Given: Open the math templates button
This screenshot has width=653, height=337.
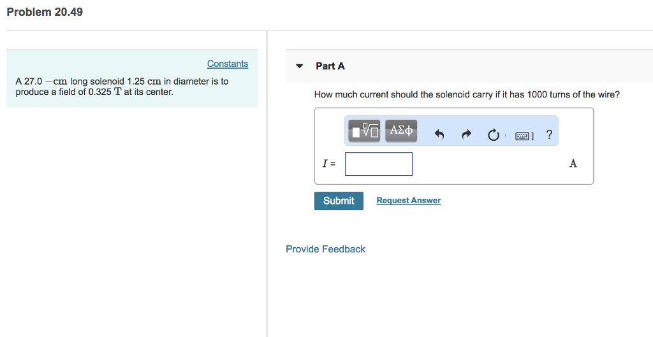Looking at the screenshot, I should (364, 131).
